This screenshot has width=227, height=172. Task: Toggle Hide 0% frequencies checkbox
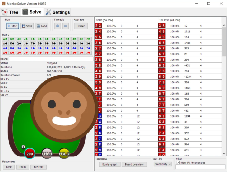[178, 163]
